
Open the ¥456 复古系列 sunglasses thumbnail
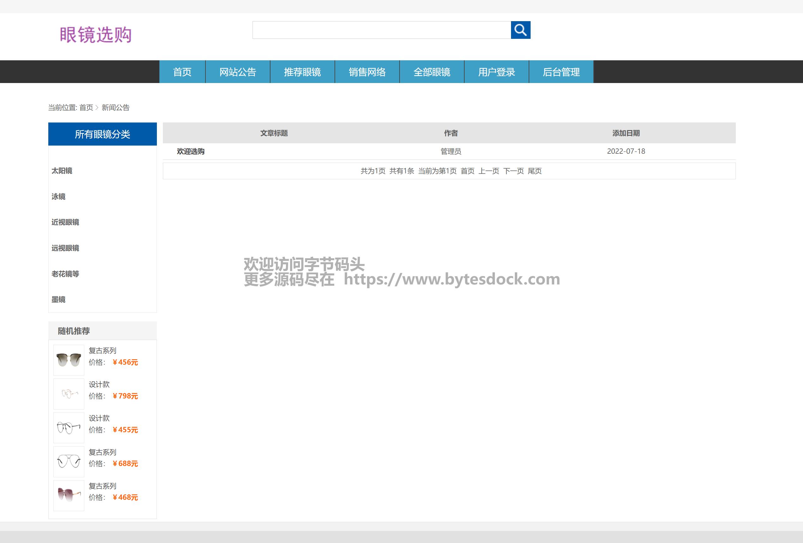[x=69, y=360]
